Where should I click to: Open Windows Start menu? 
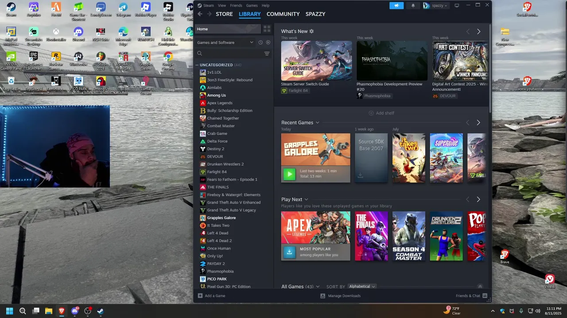coord(9,311)
